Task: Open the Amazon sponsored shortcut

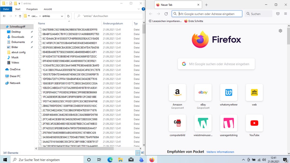Action: 177,92
